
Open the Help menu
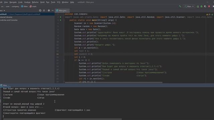click(x=72, y=2)
